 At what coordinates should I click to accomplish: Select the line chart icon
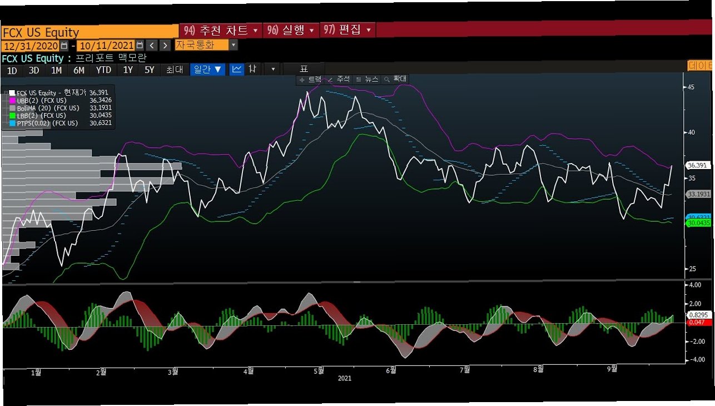pyautogui.click(x=237, y=70)
